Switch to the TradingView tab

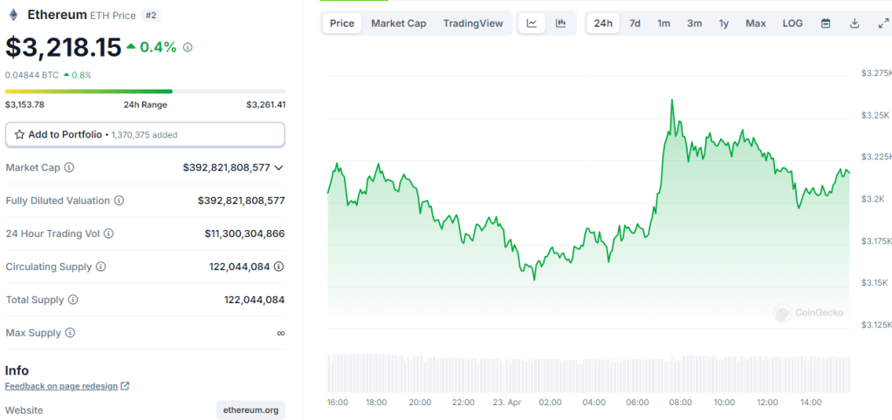[x=472, y=24]
